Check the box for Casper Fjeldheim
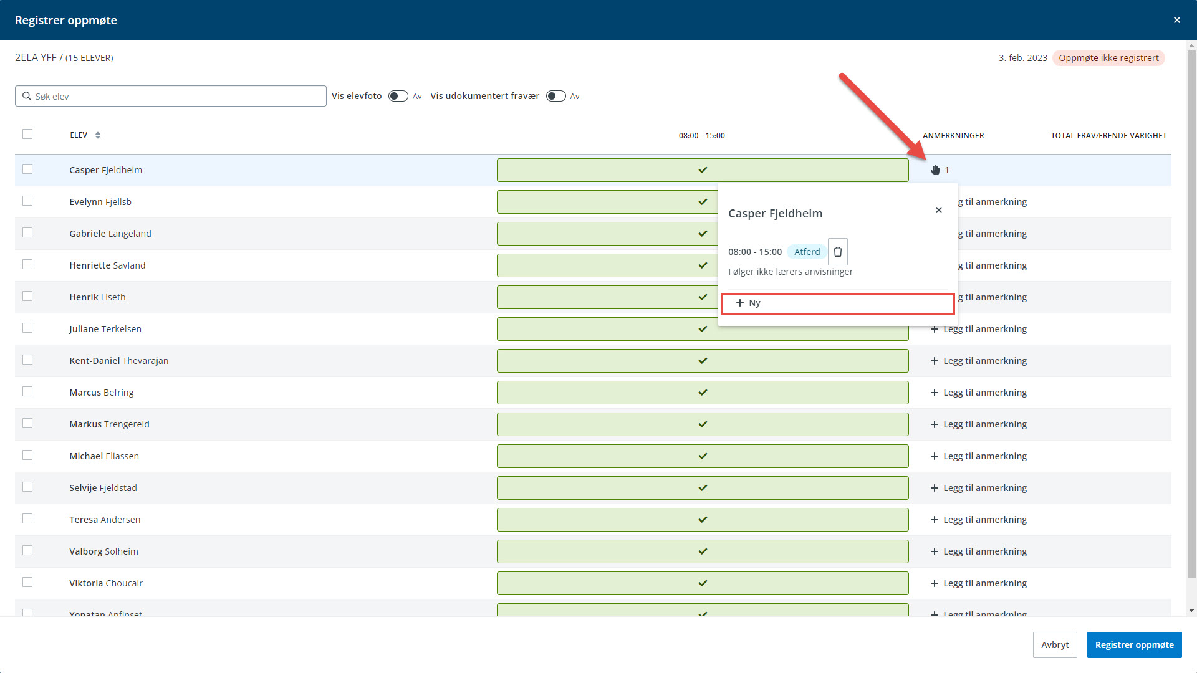Viewport: 1197px width, 673px height. 27,169
